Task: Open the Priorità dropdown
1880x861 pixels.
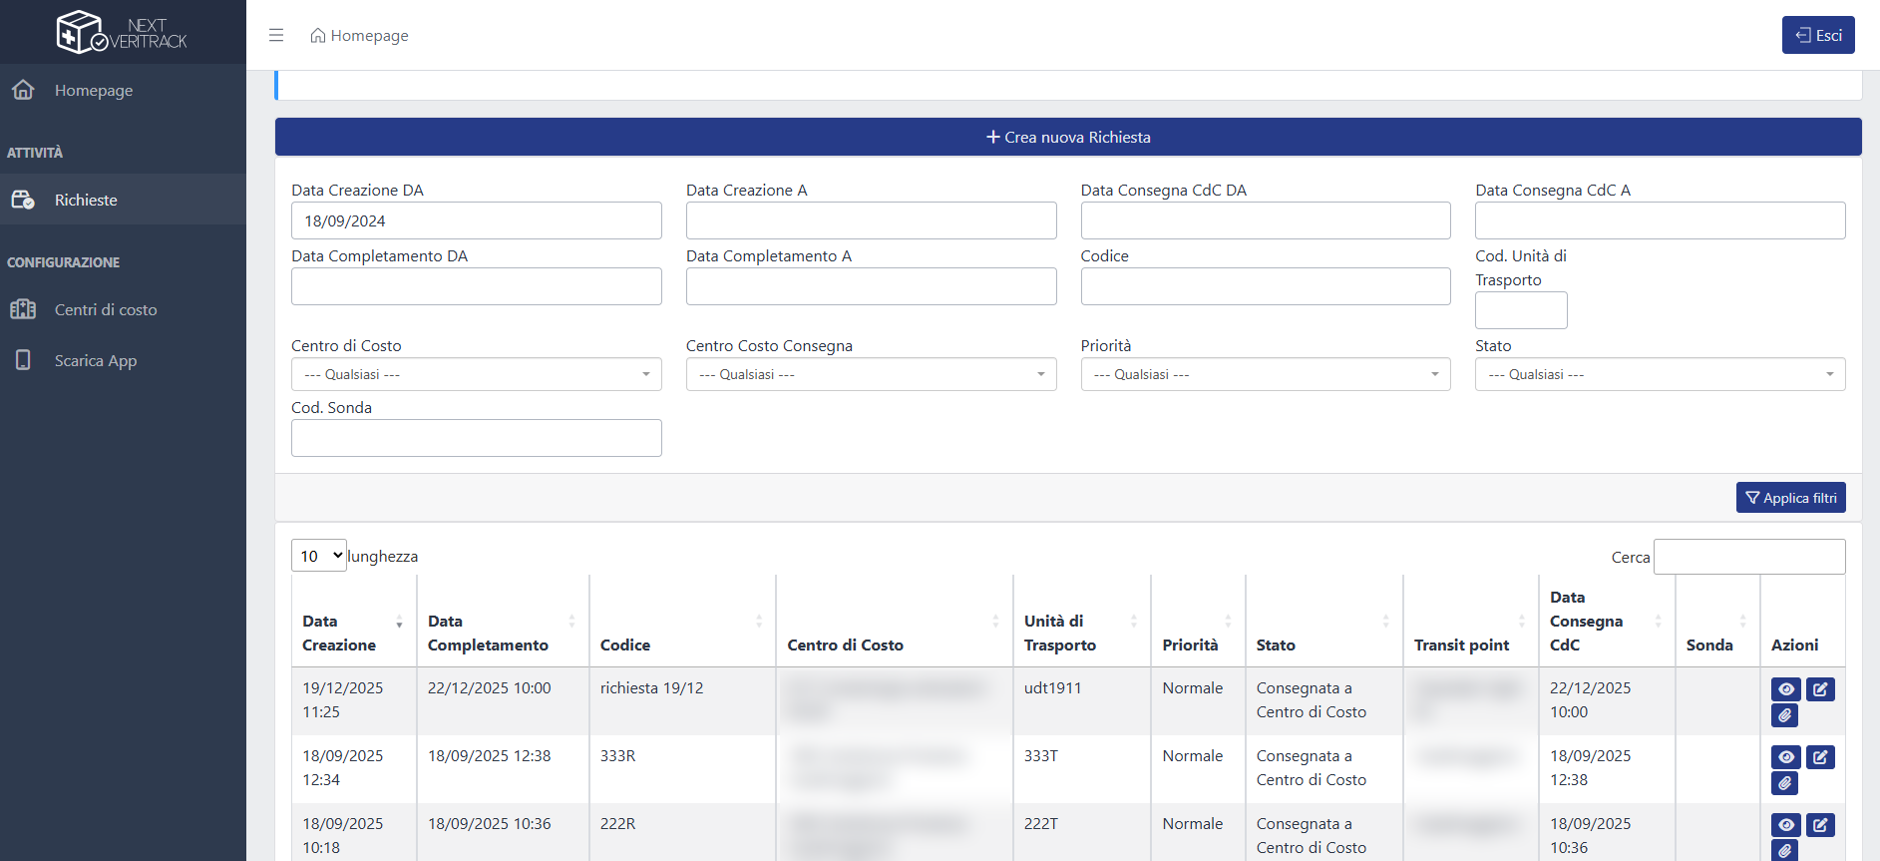Action: 1266,374
